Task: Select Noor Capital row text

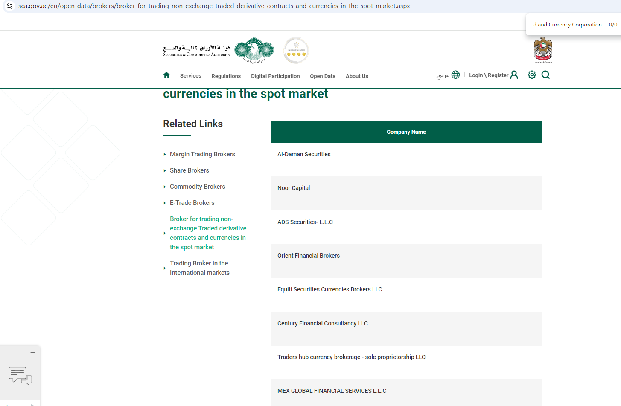Action: pyautogui.click(x=294, y=188)
